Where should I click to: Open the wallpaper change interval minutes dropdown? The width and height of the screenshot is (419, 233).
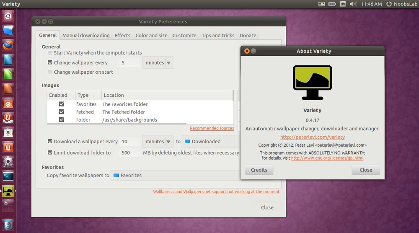(158, 63)
